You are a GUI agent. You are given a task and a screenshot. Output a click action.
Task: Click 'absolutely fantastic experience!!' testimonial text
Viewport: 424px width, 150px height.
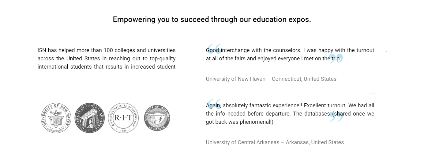point(262,105)
